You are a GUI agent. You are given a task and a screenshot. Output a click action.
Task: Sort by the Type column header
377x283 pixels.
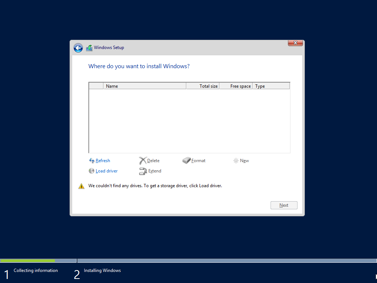point(271,86)
